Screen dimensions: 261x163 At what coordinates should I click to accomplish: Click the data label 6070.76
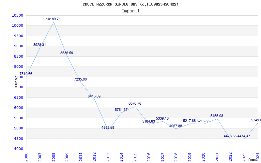tap(135, 103)
